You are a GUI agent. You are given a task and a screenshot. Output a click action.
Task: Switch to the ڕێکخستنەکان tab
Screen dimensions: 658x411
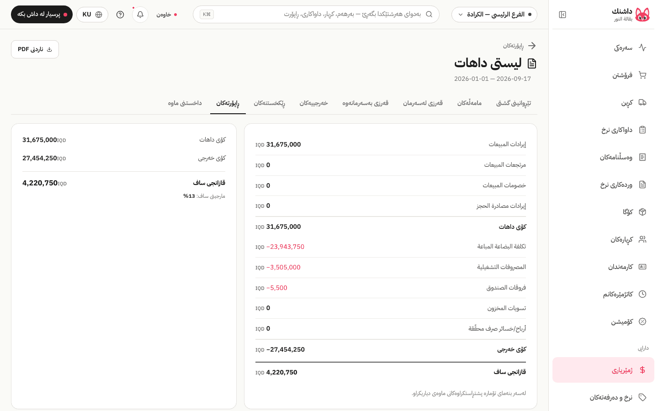point(270,103)
